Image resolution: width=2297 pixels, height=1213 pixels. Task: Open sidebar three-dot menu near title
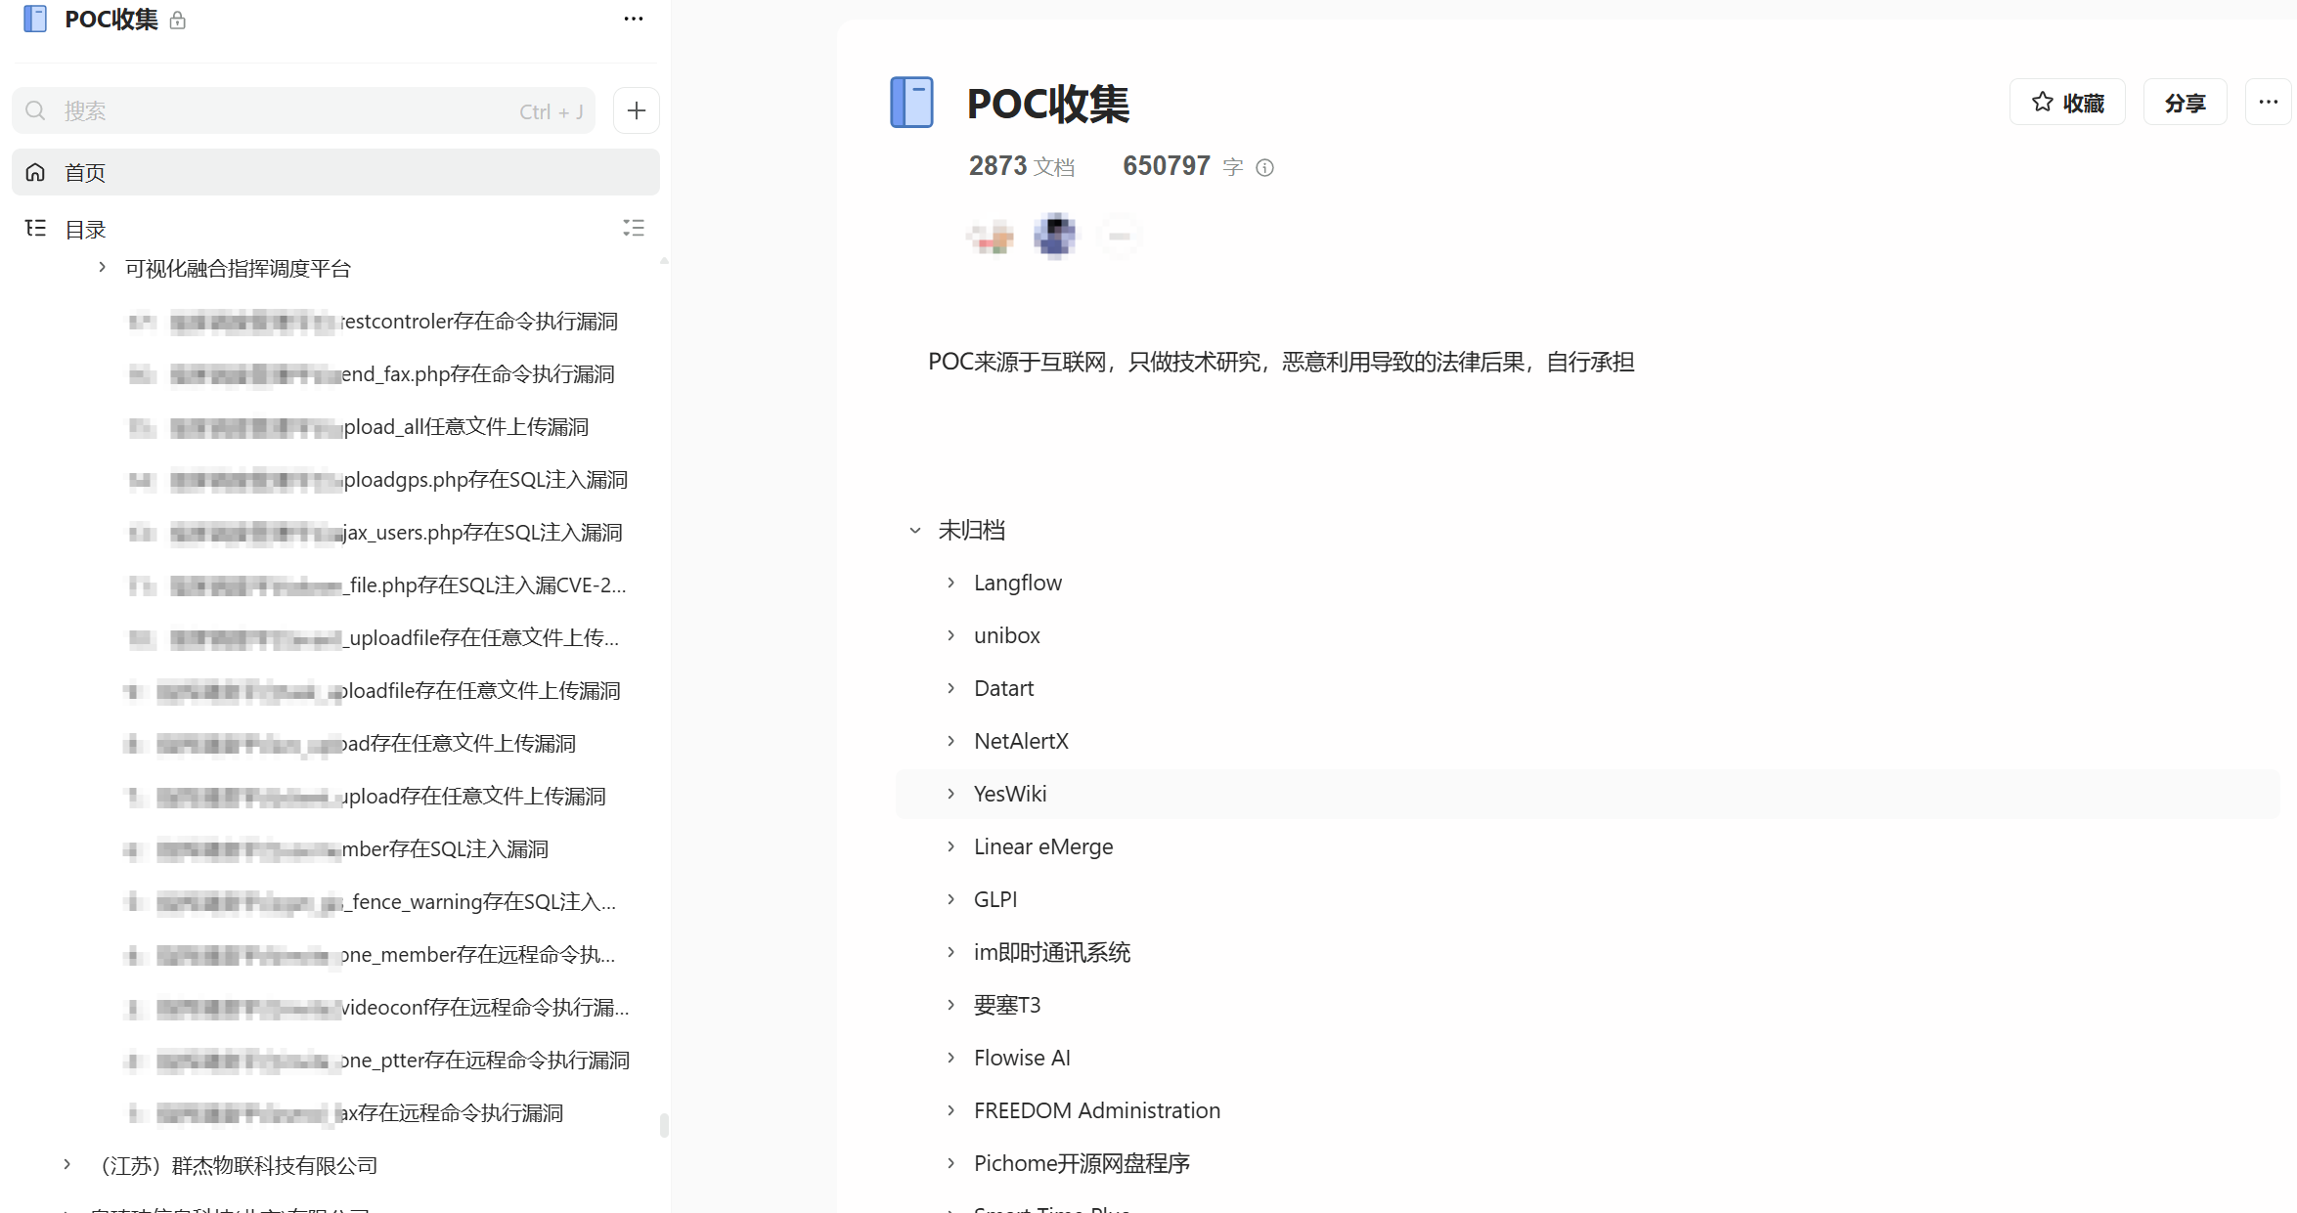(633, 19)
